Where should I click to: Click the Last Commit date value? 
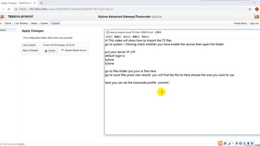(58, 45)
